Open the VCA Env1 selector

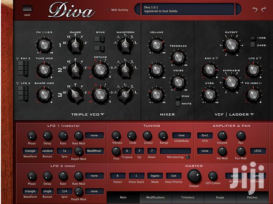pyautogui.click(x=205, y=135)
